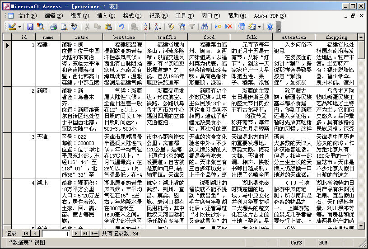
Task: Open Print Preview icon
Action: click(x=64, y=27)
